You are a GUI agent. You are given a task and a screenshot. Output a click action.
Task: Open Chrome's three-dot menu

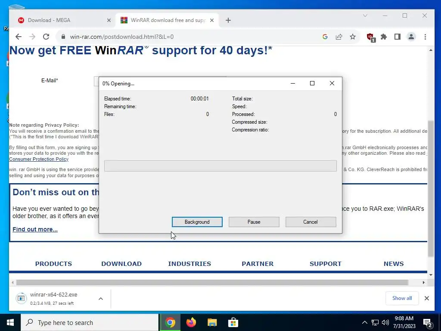[425, 37]
